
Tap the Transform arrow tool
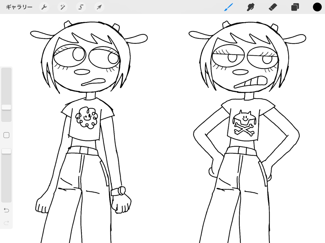[99, 7]
